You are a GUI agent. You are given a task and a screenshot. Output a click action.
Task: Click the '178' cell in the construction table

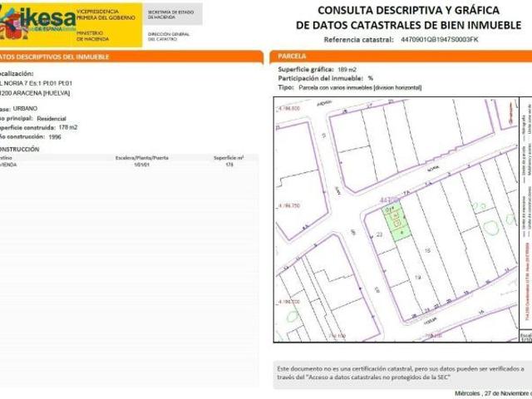(x=229, y=165)
